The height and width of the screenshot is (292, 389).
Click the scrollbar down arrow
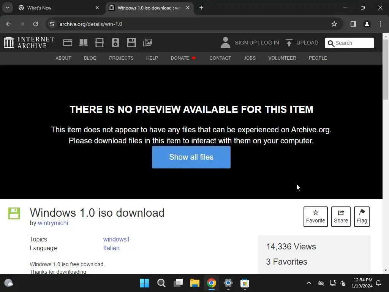(386, 270)
